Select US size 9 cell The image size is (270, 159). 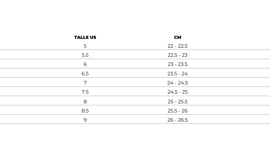click(x=85, y=120)
